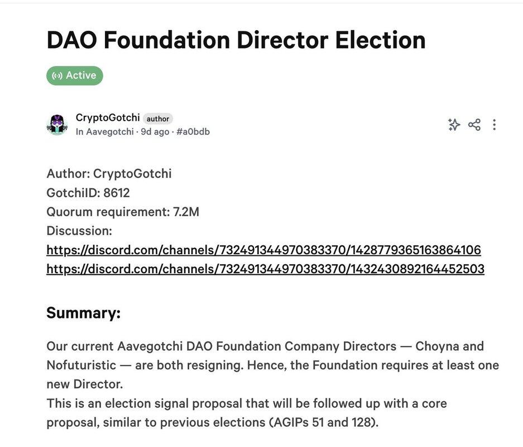Viewport: 523px width, 447px height.
Task: Click the gray "author" badge
Action: coord(158,118)
